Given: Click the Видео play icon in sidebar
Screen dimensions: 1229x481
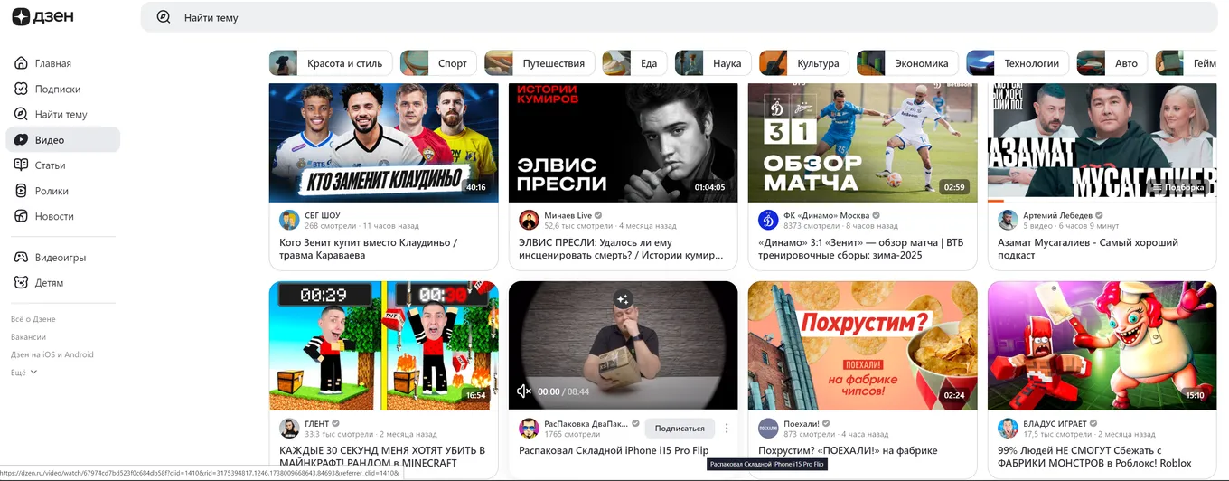Looking at the screenshot, I should [x=21, y=139].
